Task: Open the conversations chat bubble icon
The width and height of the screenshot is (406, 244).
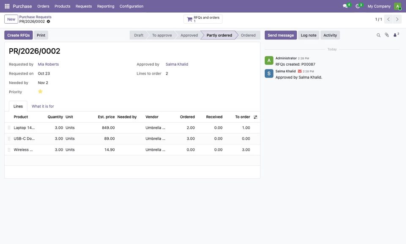Action: coord(345,6)
